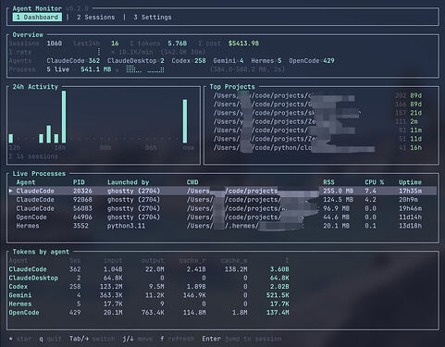Click the rate sparkline marker in Overview
445x347 pixels.
(x=99, y=52)
